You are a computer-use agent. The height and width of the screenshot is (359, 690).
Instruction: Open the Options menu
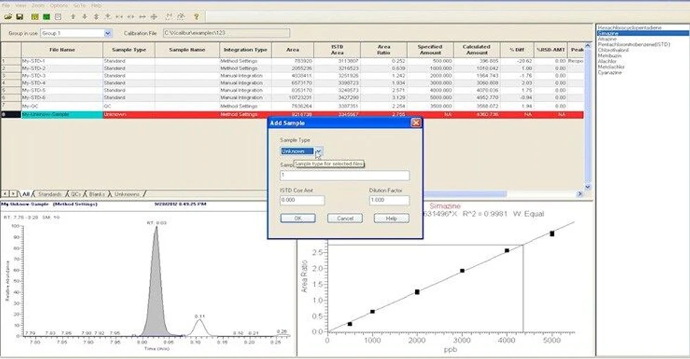pyautogui.click(x=58, y=6)
